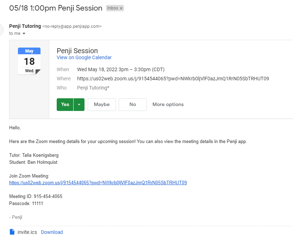
Task: Click the blue invite.ics file icon
Action: coord(12,232)
